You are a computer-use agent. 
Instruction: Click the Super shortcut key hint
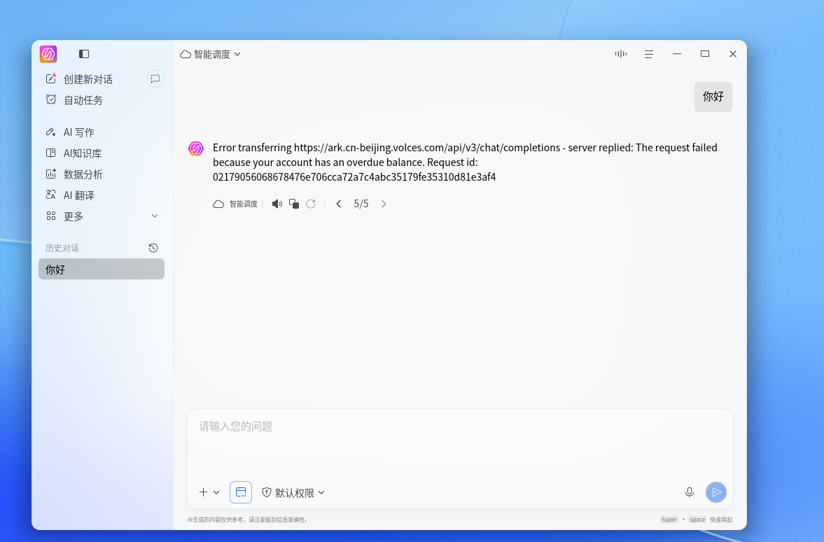[669, 520]
